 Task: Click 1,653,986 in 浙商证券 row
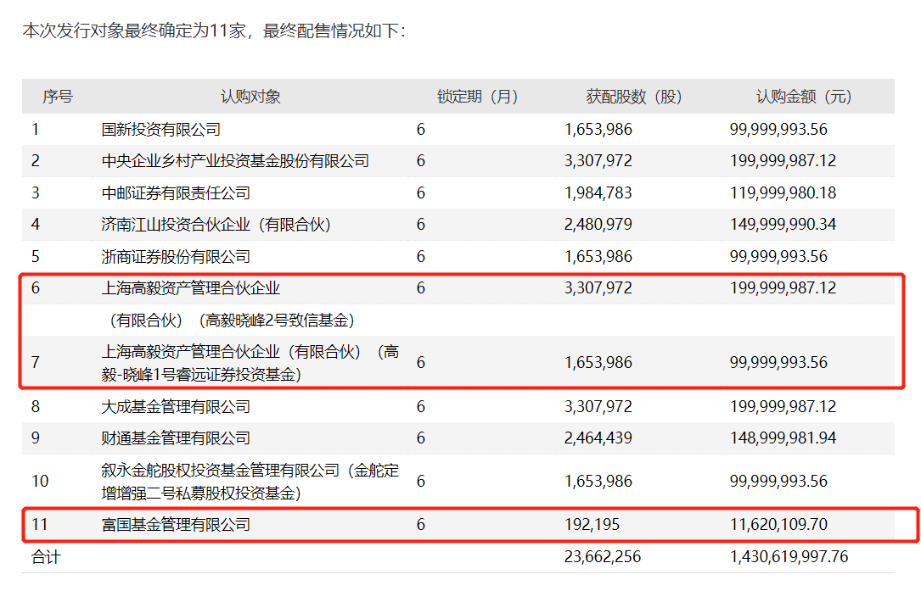point(598,256)
